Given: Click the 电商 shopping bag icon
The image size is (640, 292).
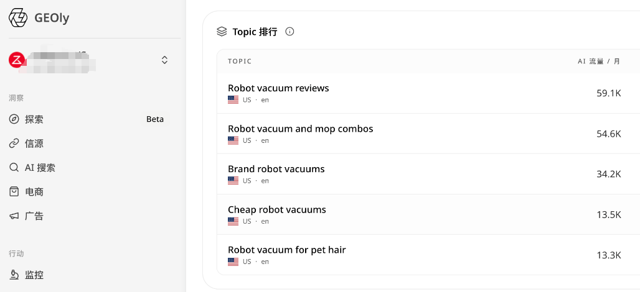Looking at the screenshot, I should pos(14,192).
